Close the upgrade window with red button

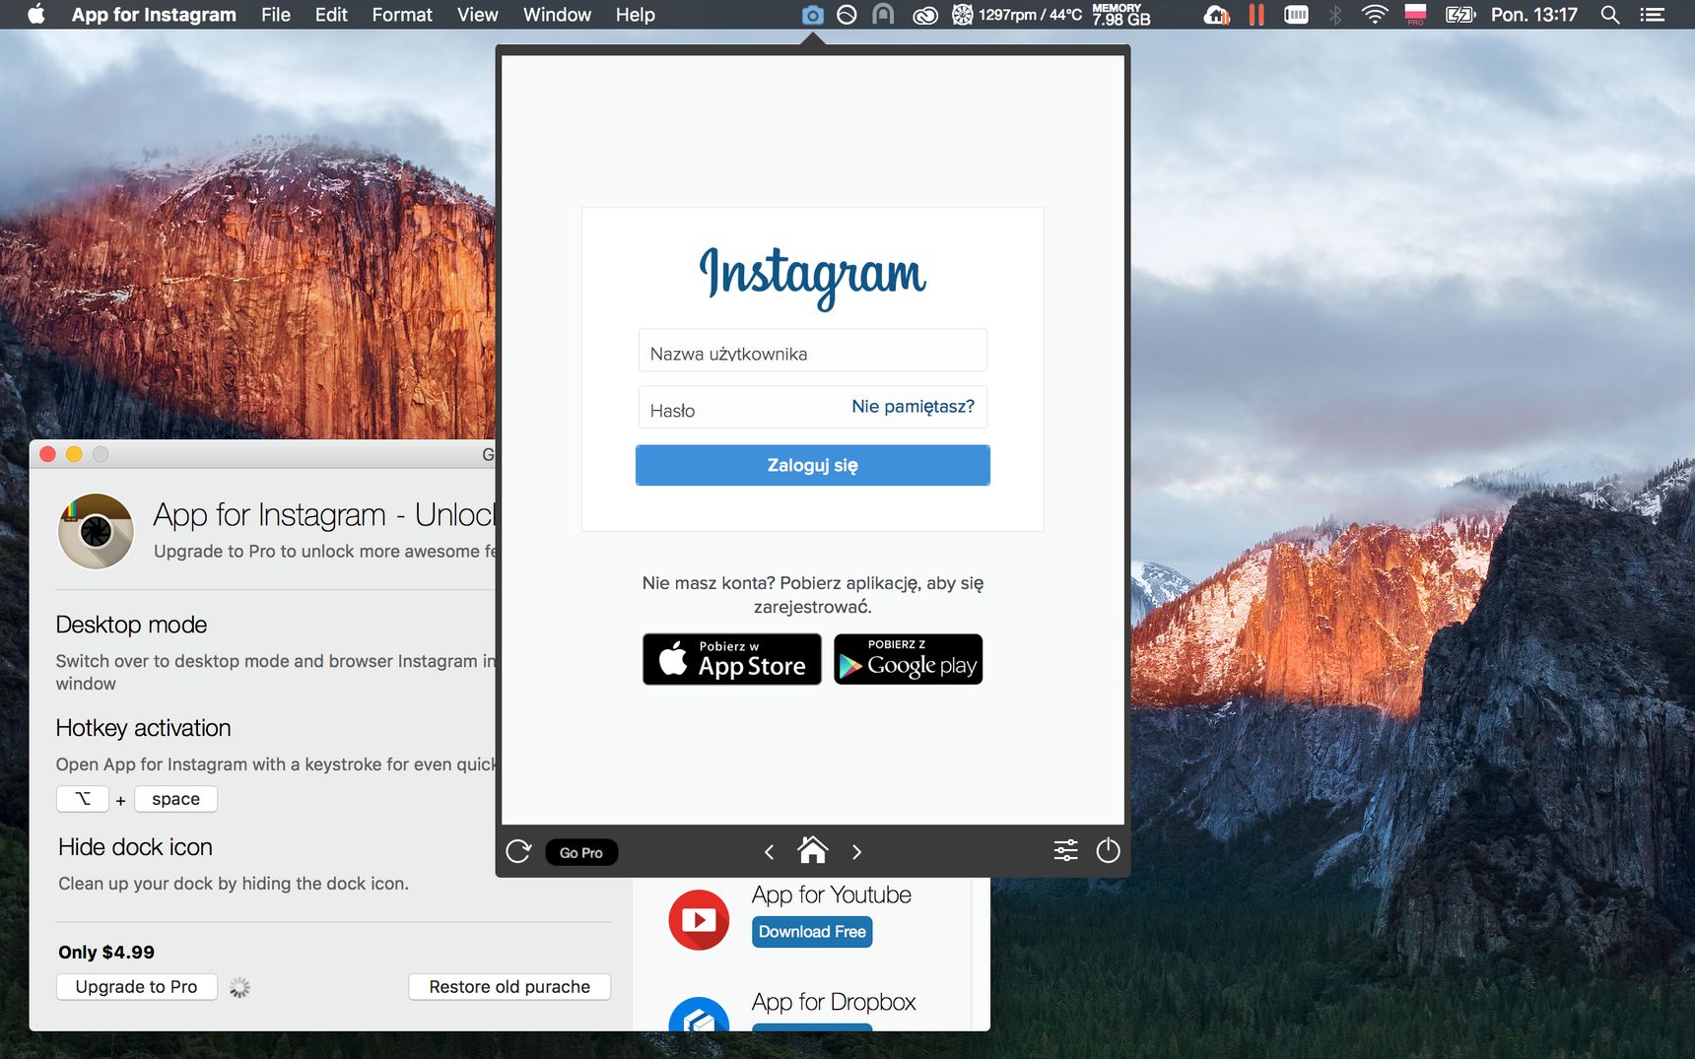tap(47, 454)
